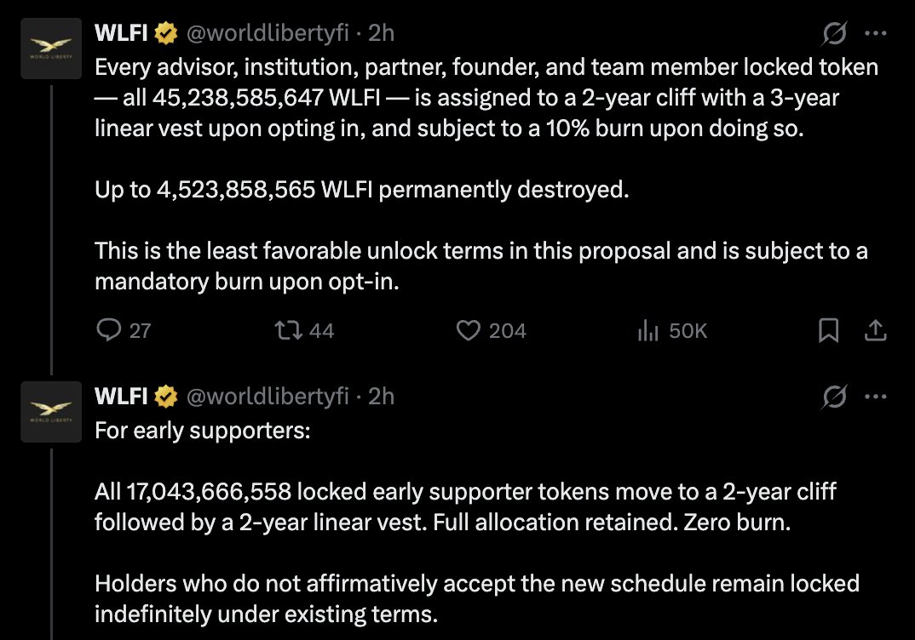This screenshot has width=915, height=640.
Task: Bookmark the locked token burn tweet
Action: (828, 330)
